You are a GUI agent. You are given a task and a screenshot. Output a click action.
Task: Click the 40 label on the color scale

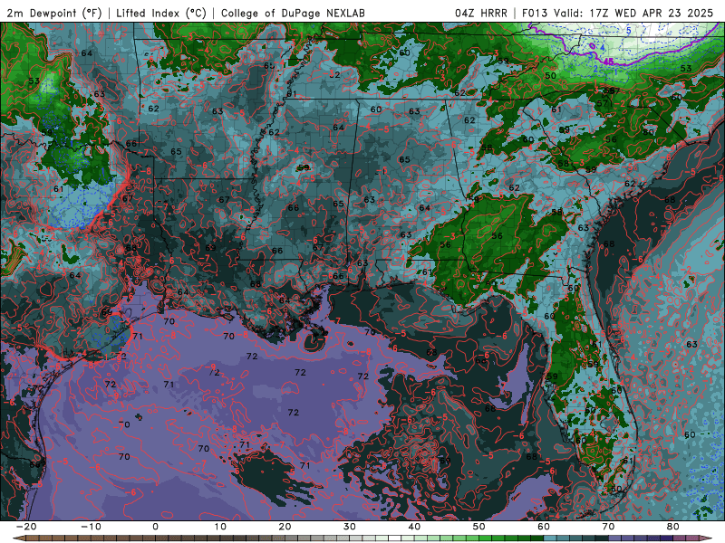[414, 527]
